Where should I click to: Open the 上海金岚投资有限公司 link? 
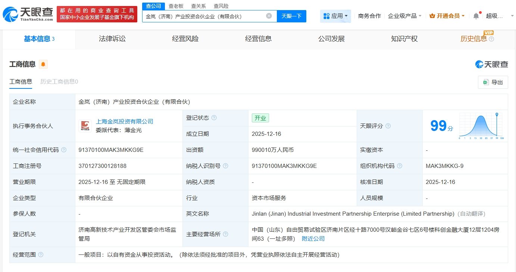[125, 121]
